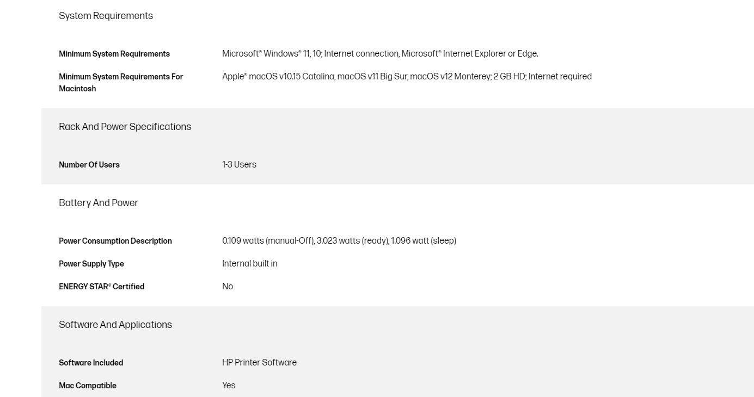Select the Power Supply Type label
This screenshot has width=754, height=397.
(91, 264)
